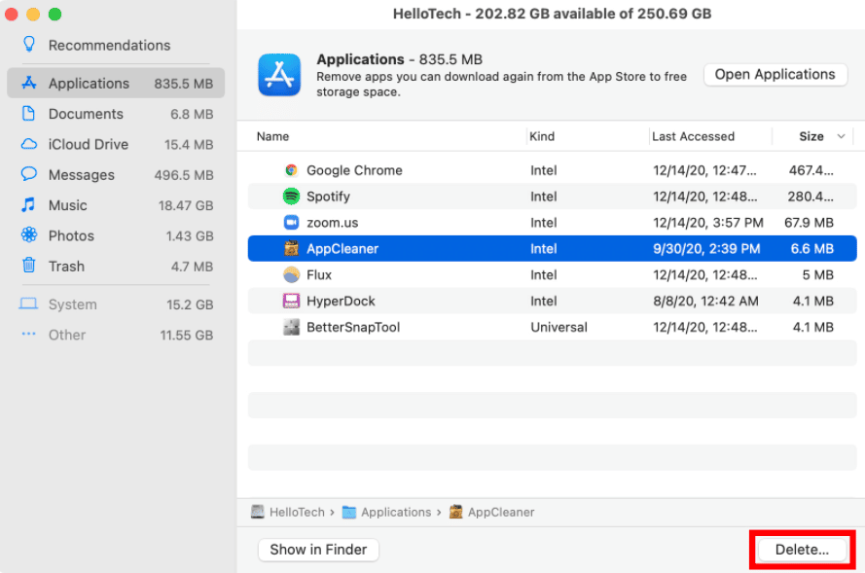The image size is (865, 573).
Task: Open the Size column sort chevron
Action: point(842,136)
